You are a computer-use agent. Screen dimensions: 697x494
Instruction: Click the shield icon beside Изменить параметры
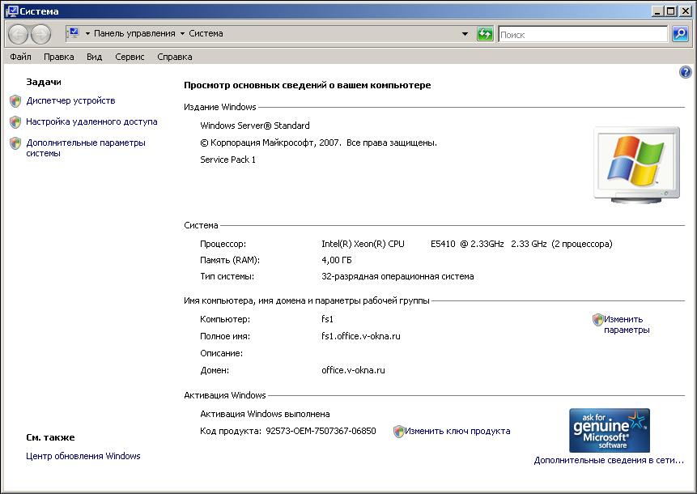598,320
